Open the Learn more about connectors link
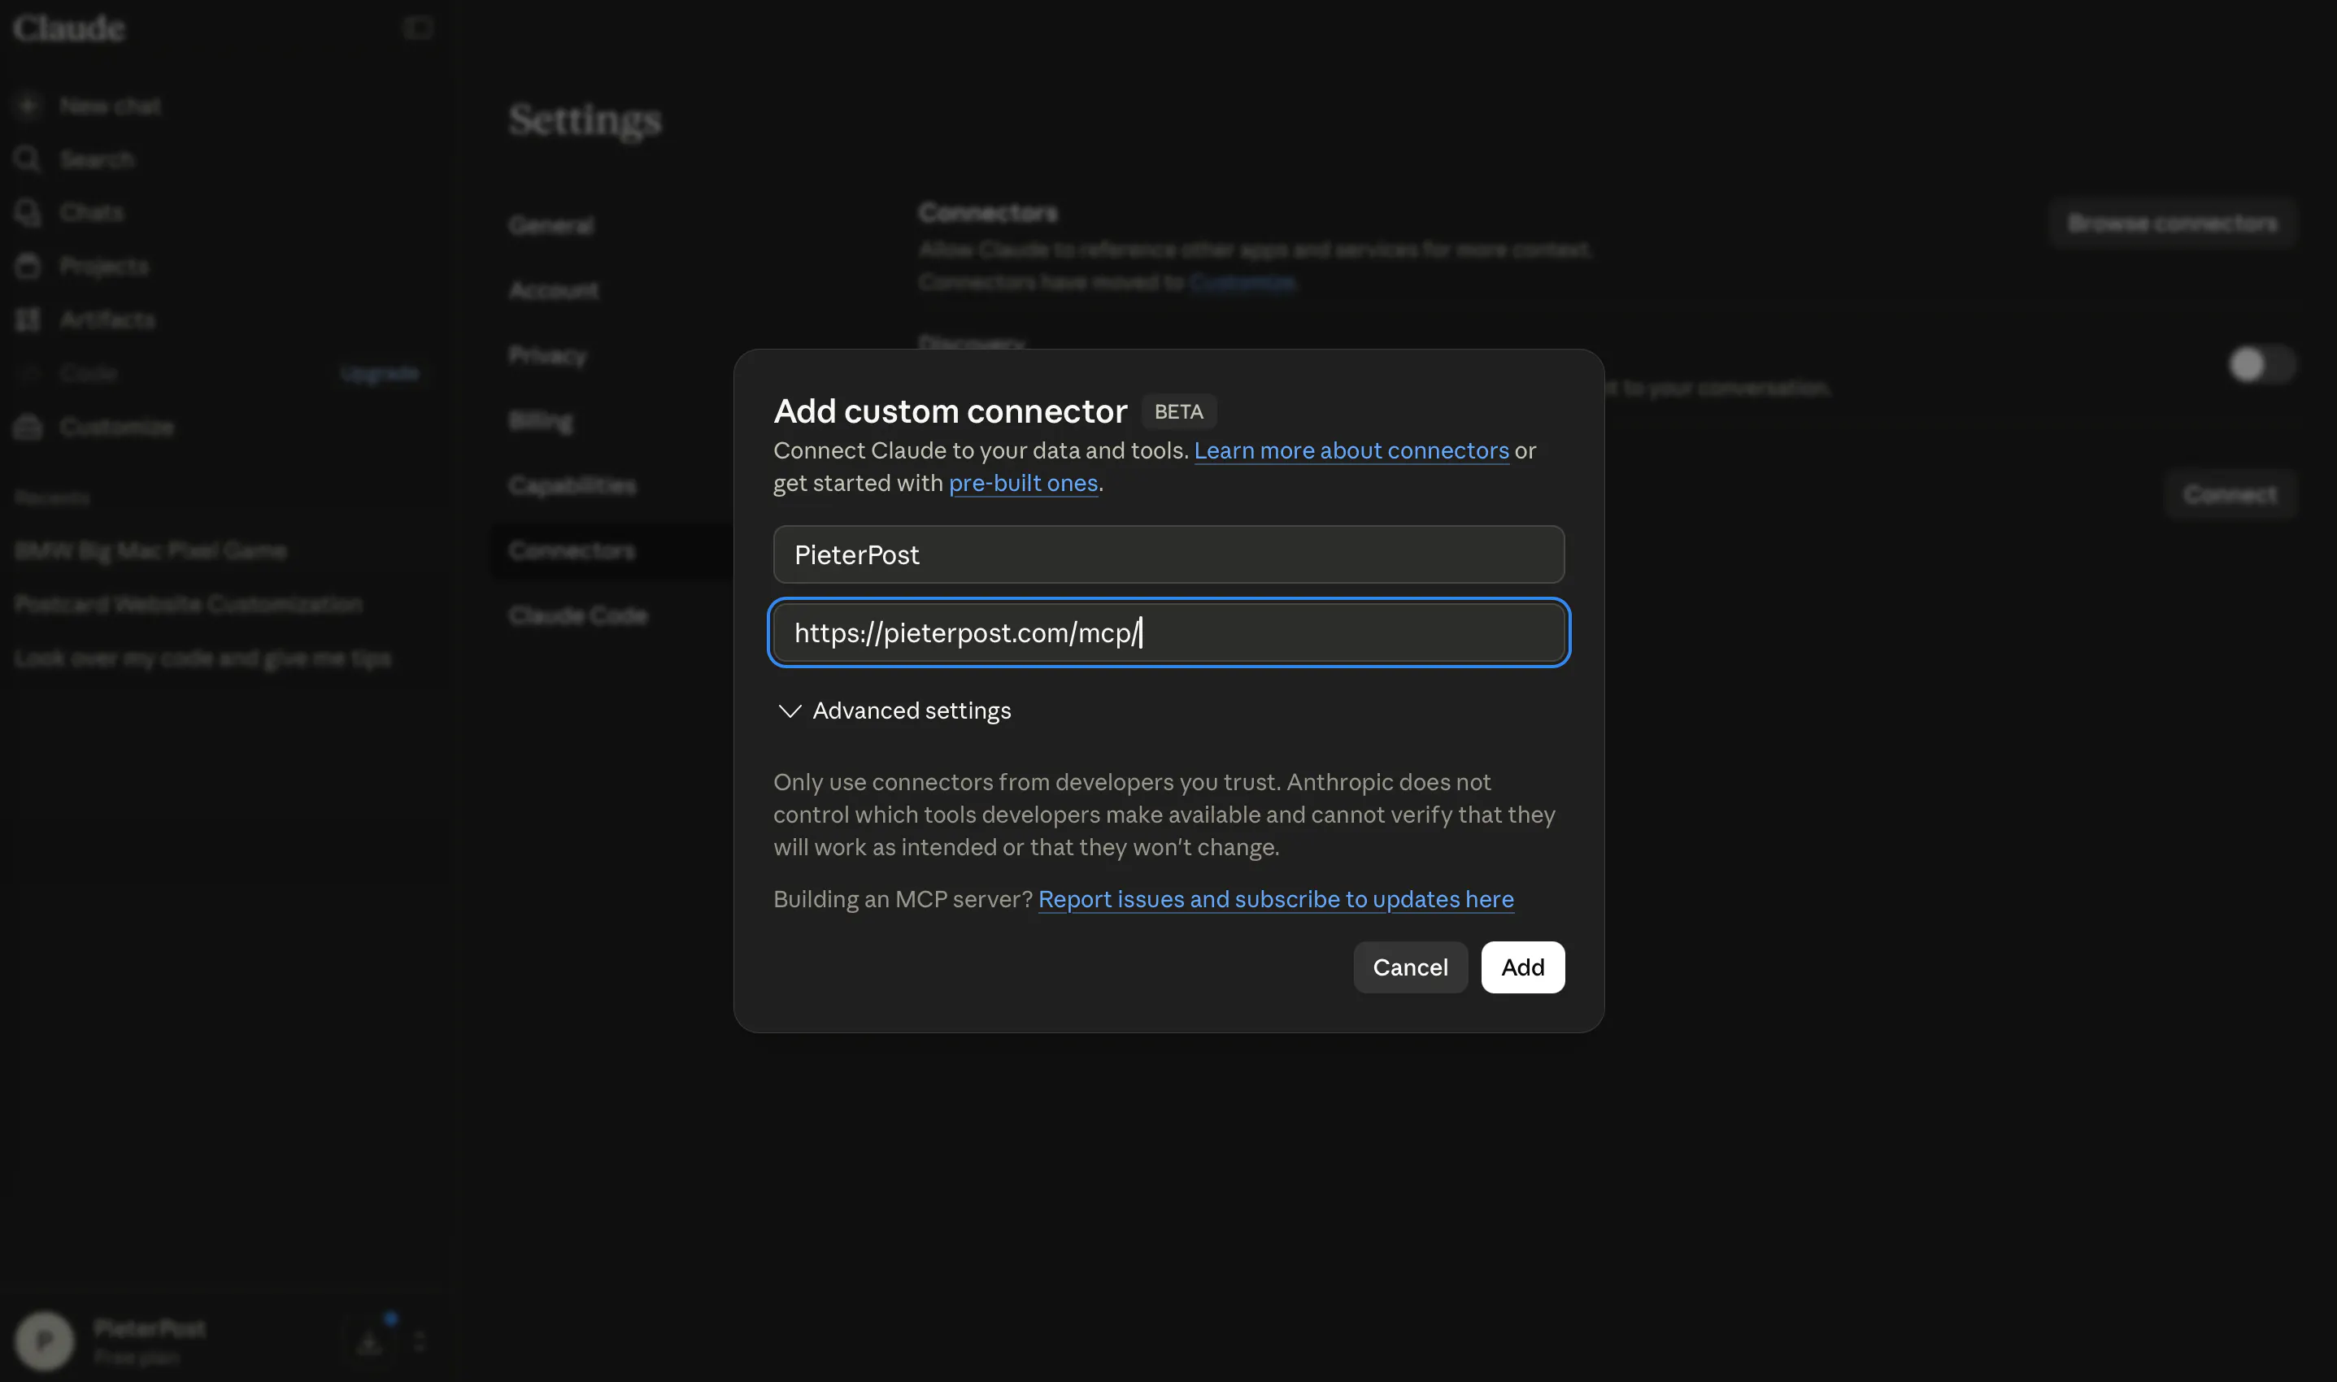2337x1382 pixels. click(x=1351, y=450)
